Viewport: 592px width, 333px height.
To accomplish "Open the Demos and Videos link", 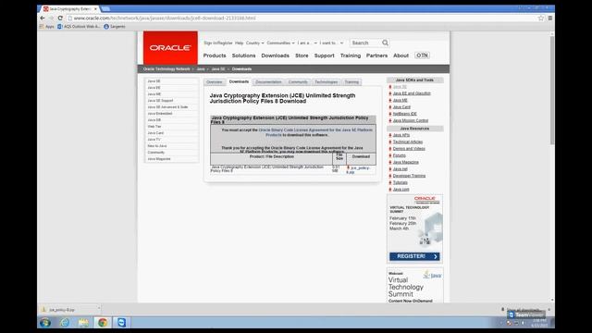I will (409, 149).
